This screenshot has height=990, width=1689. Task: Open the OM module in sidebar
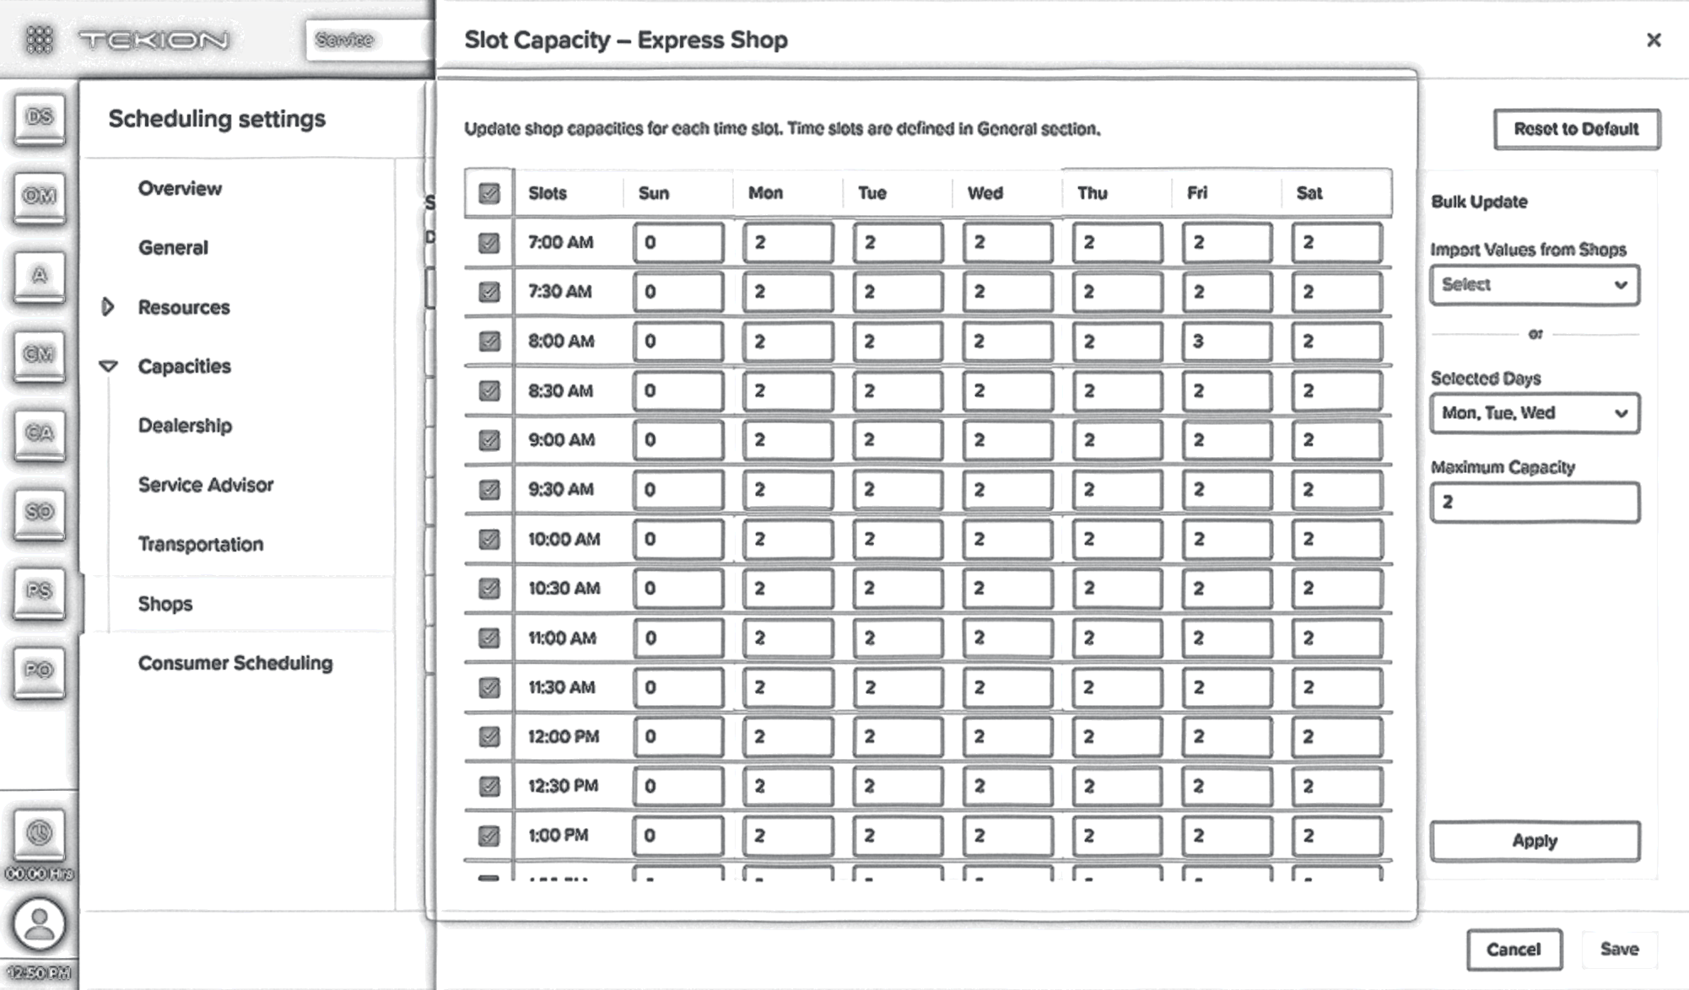[39, 196]
